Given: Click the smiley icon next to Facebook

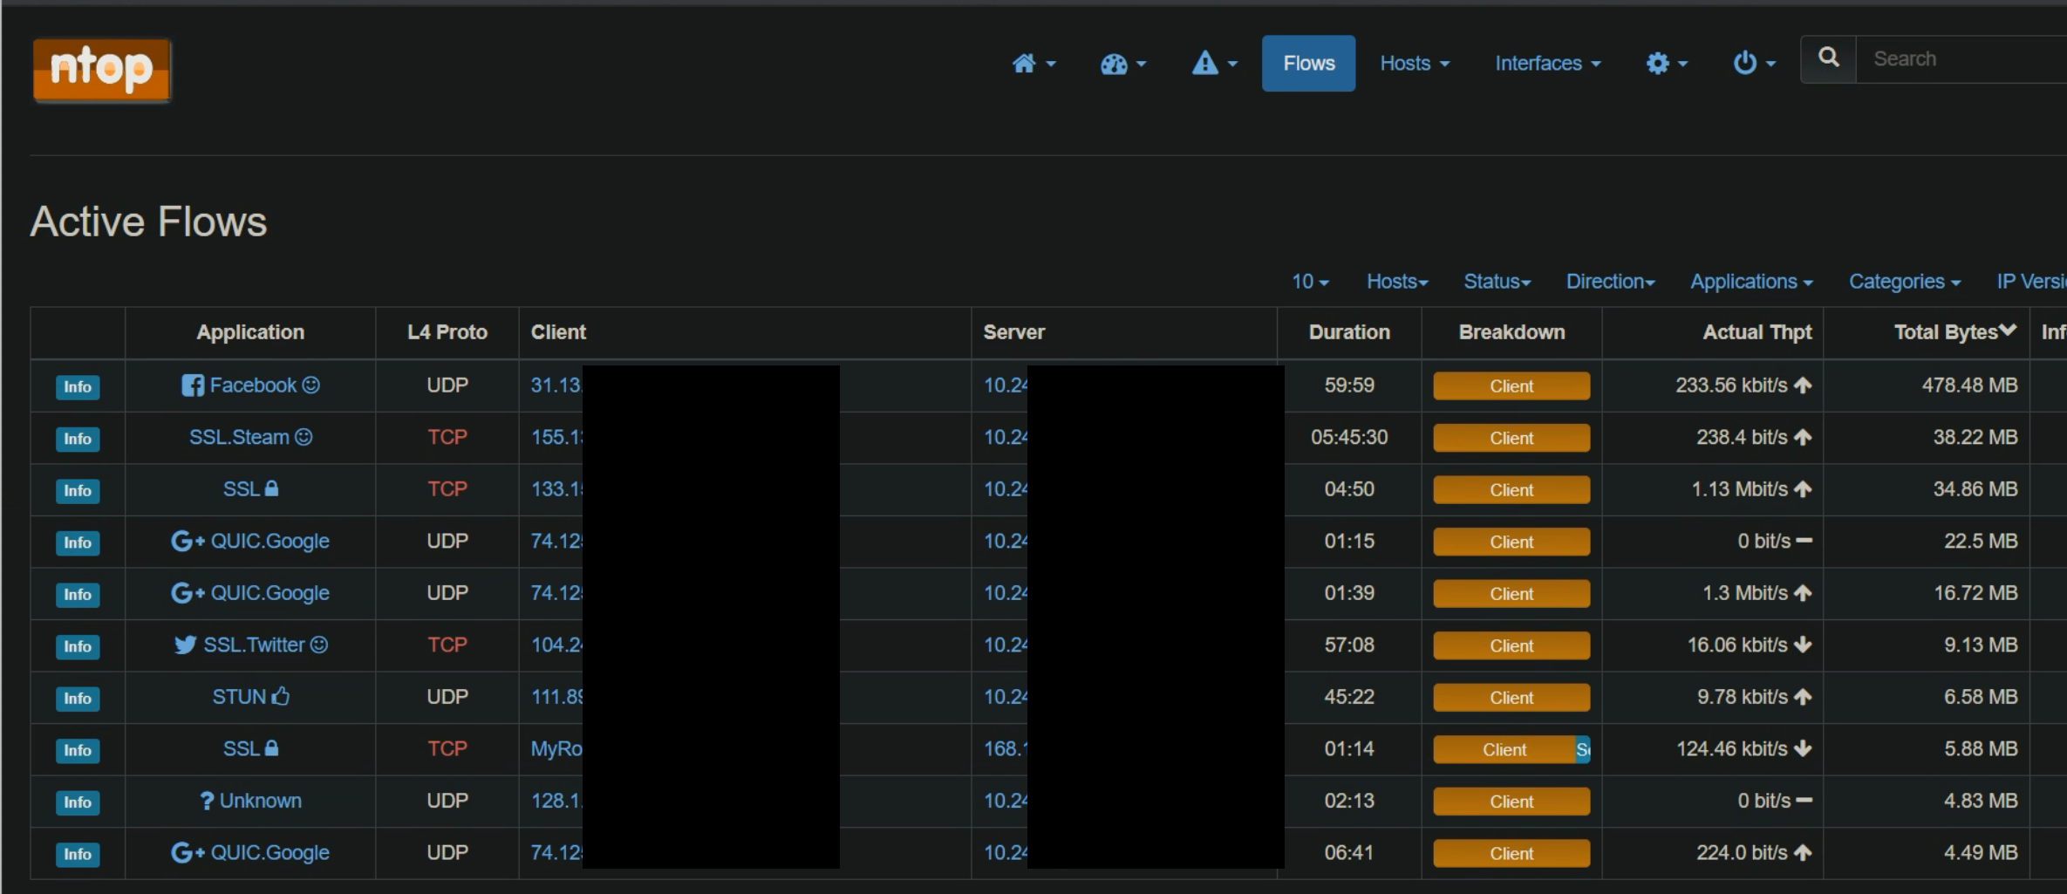Looking at the screenshot, I should (310, 385).
